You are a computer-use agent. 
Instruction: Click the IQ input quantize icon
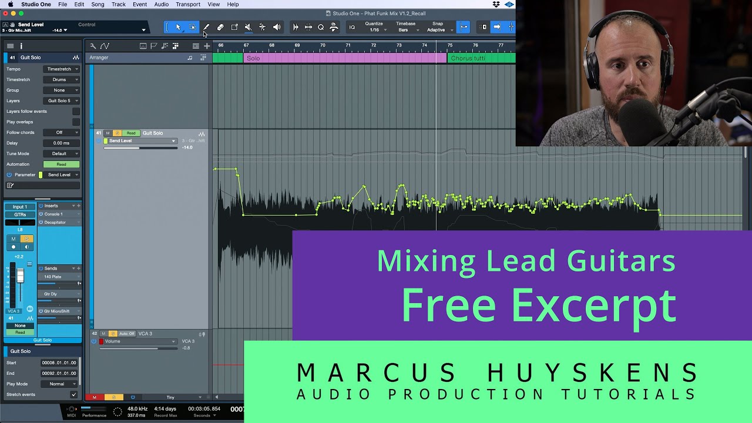pos(352,27)
